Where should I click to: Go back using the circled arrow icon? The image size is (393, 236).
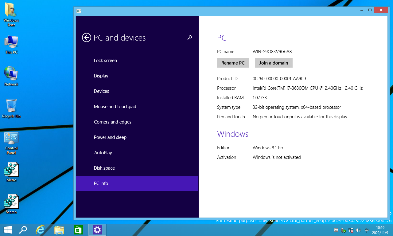87,37
